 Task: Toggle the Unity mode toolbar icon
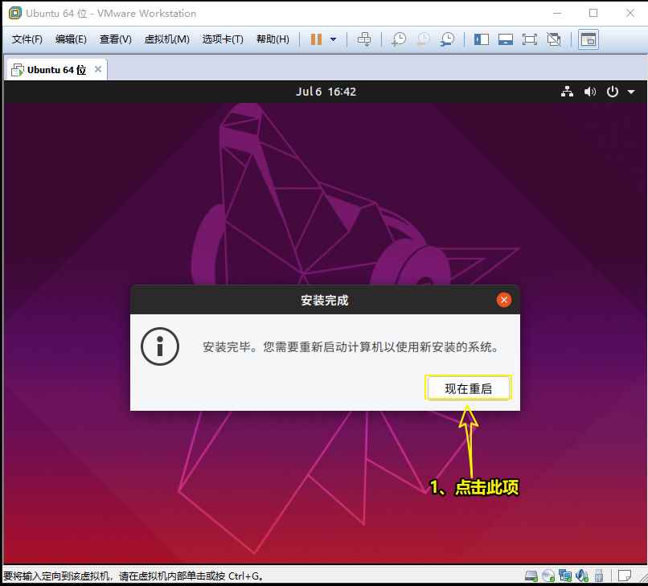tap(553, 39)
